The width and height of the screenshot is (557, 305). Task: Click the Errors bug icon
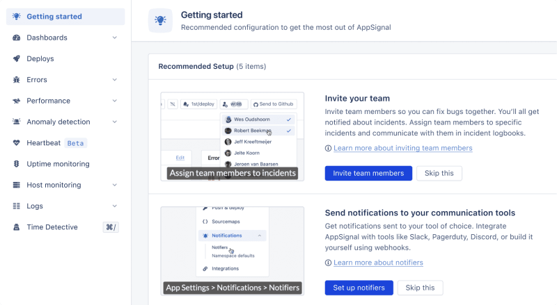click(x=17, y=80)
